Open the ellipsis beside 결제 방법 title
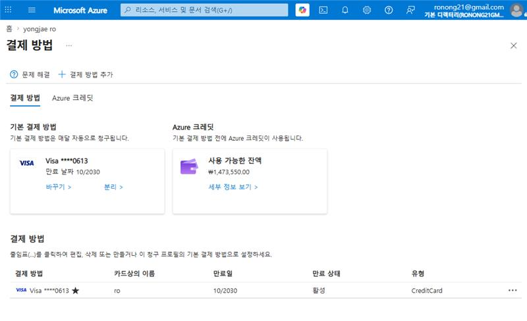The image size is (527, 321). coord(69,45)
